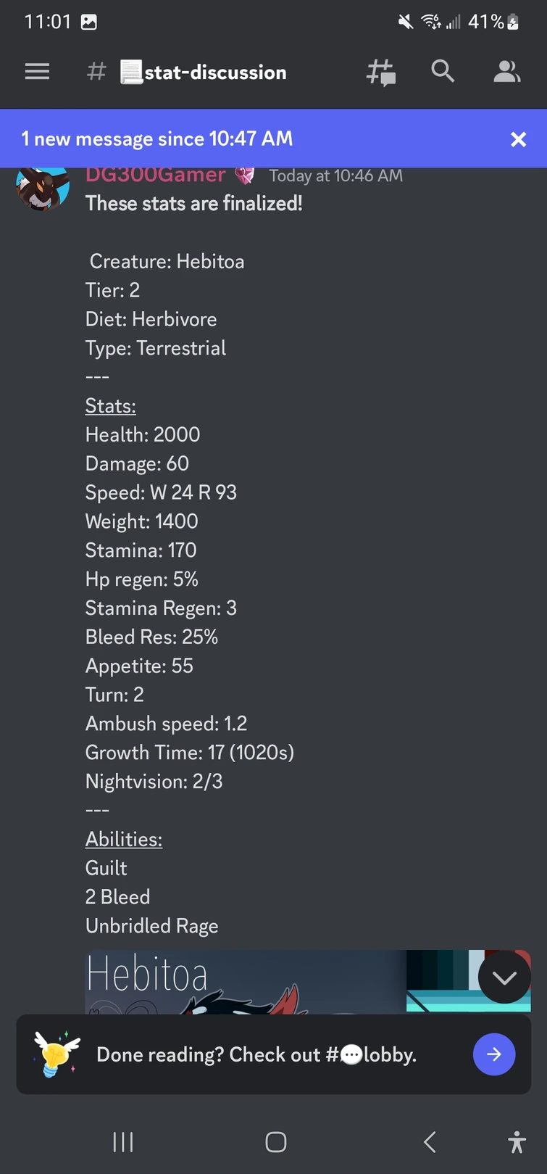This screenshot has height=1174, width=547.
Task: Tap the accessibility figure icon
Action: pyautogui.click(x=517, y=1142)
